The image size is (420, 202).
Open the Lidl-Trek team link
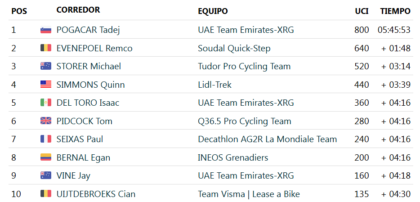214,85
